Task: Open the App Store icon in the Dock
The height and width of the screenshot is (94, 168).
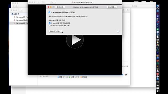Action: [157, 79]
